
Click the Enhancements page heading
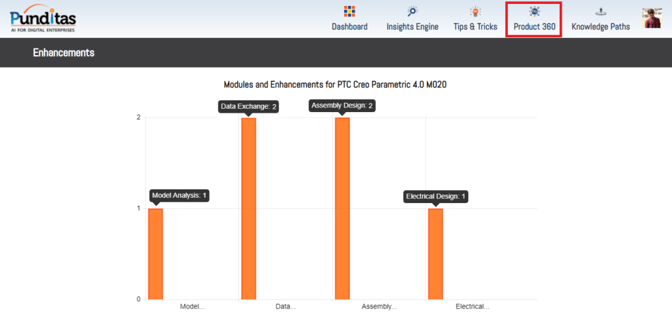(x=64, y=52)
